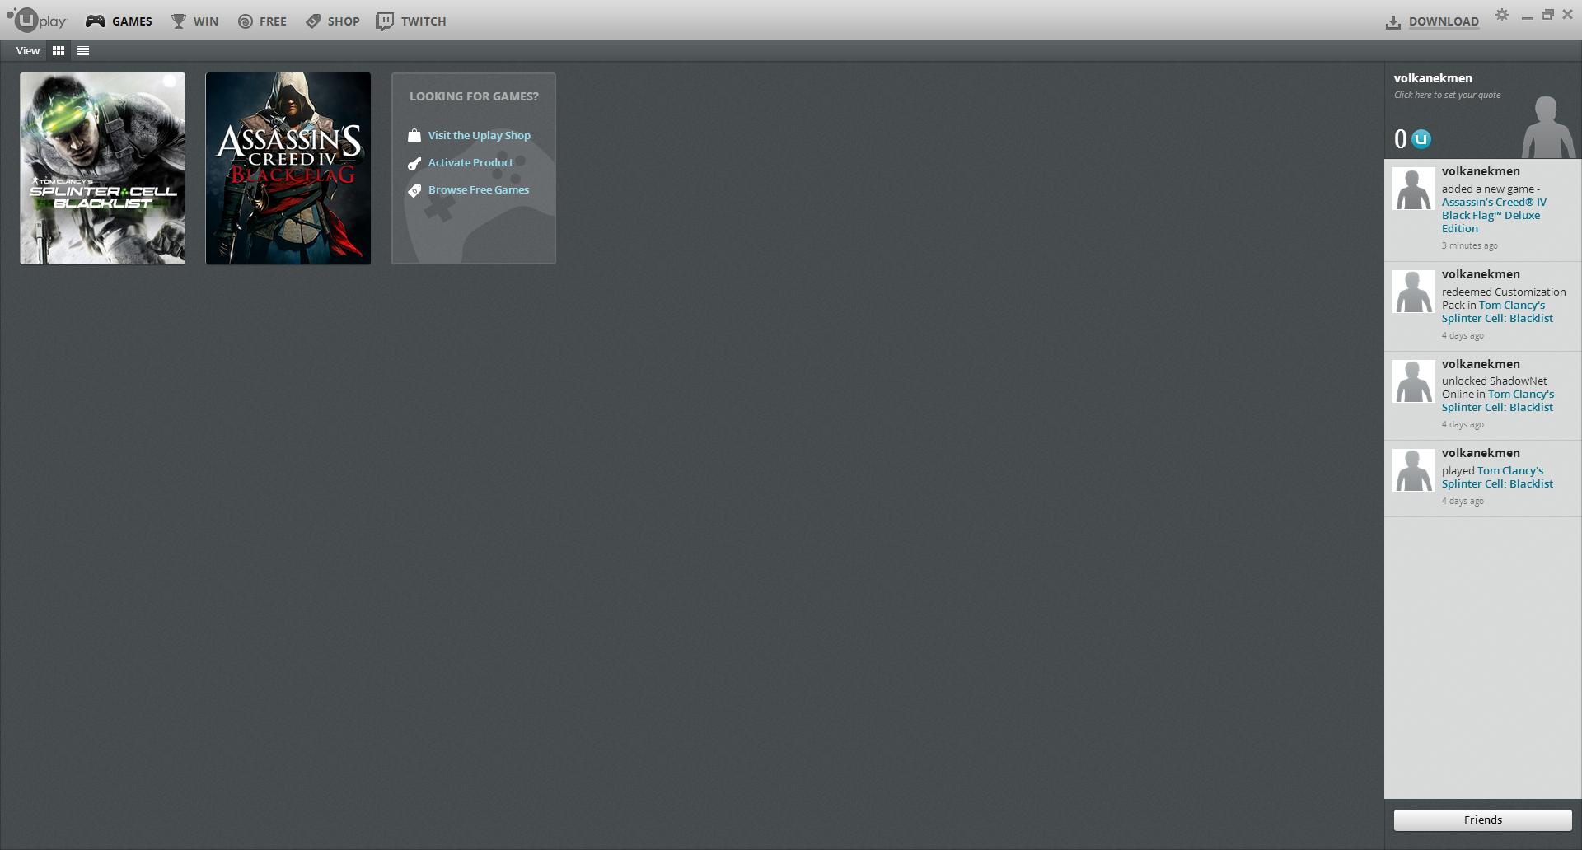Viewport: 1582px width, 850px height.
Task: Click the trophy icon next to Win
Action: point(179,21)
